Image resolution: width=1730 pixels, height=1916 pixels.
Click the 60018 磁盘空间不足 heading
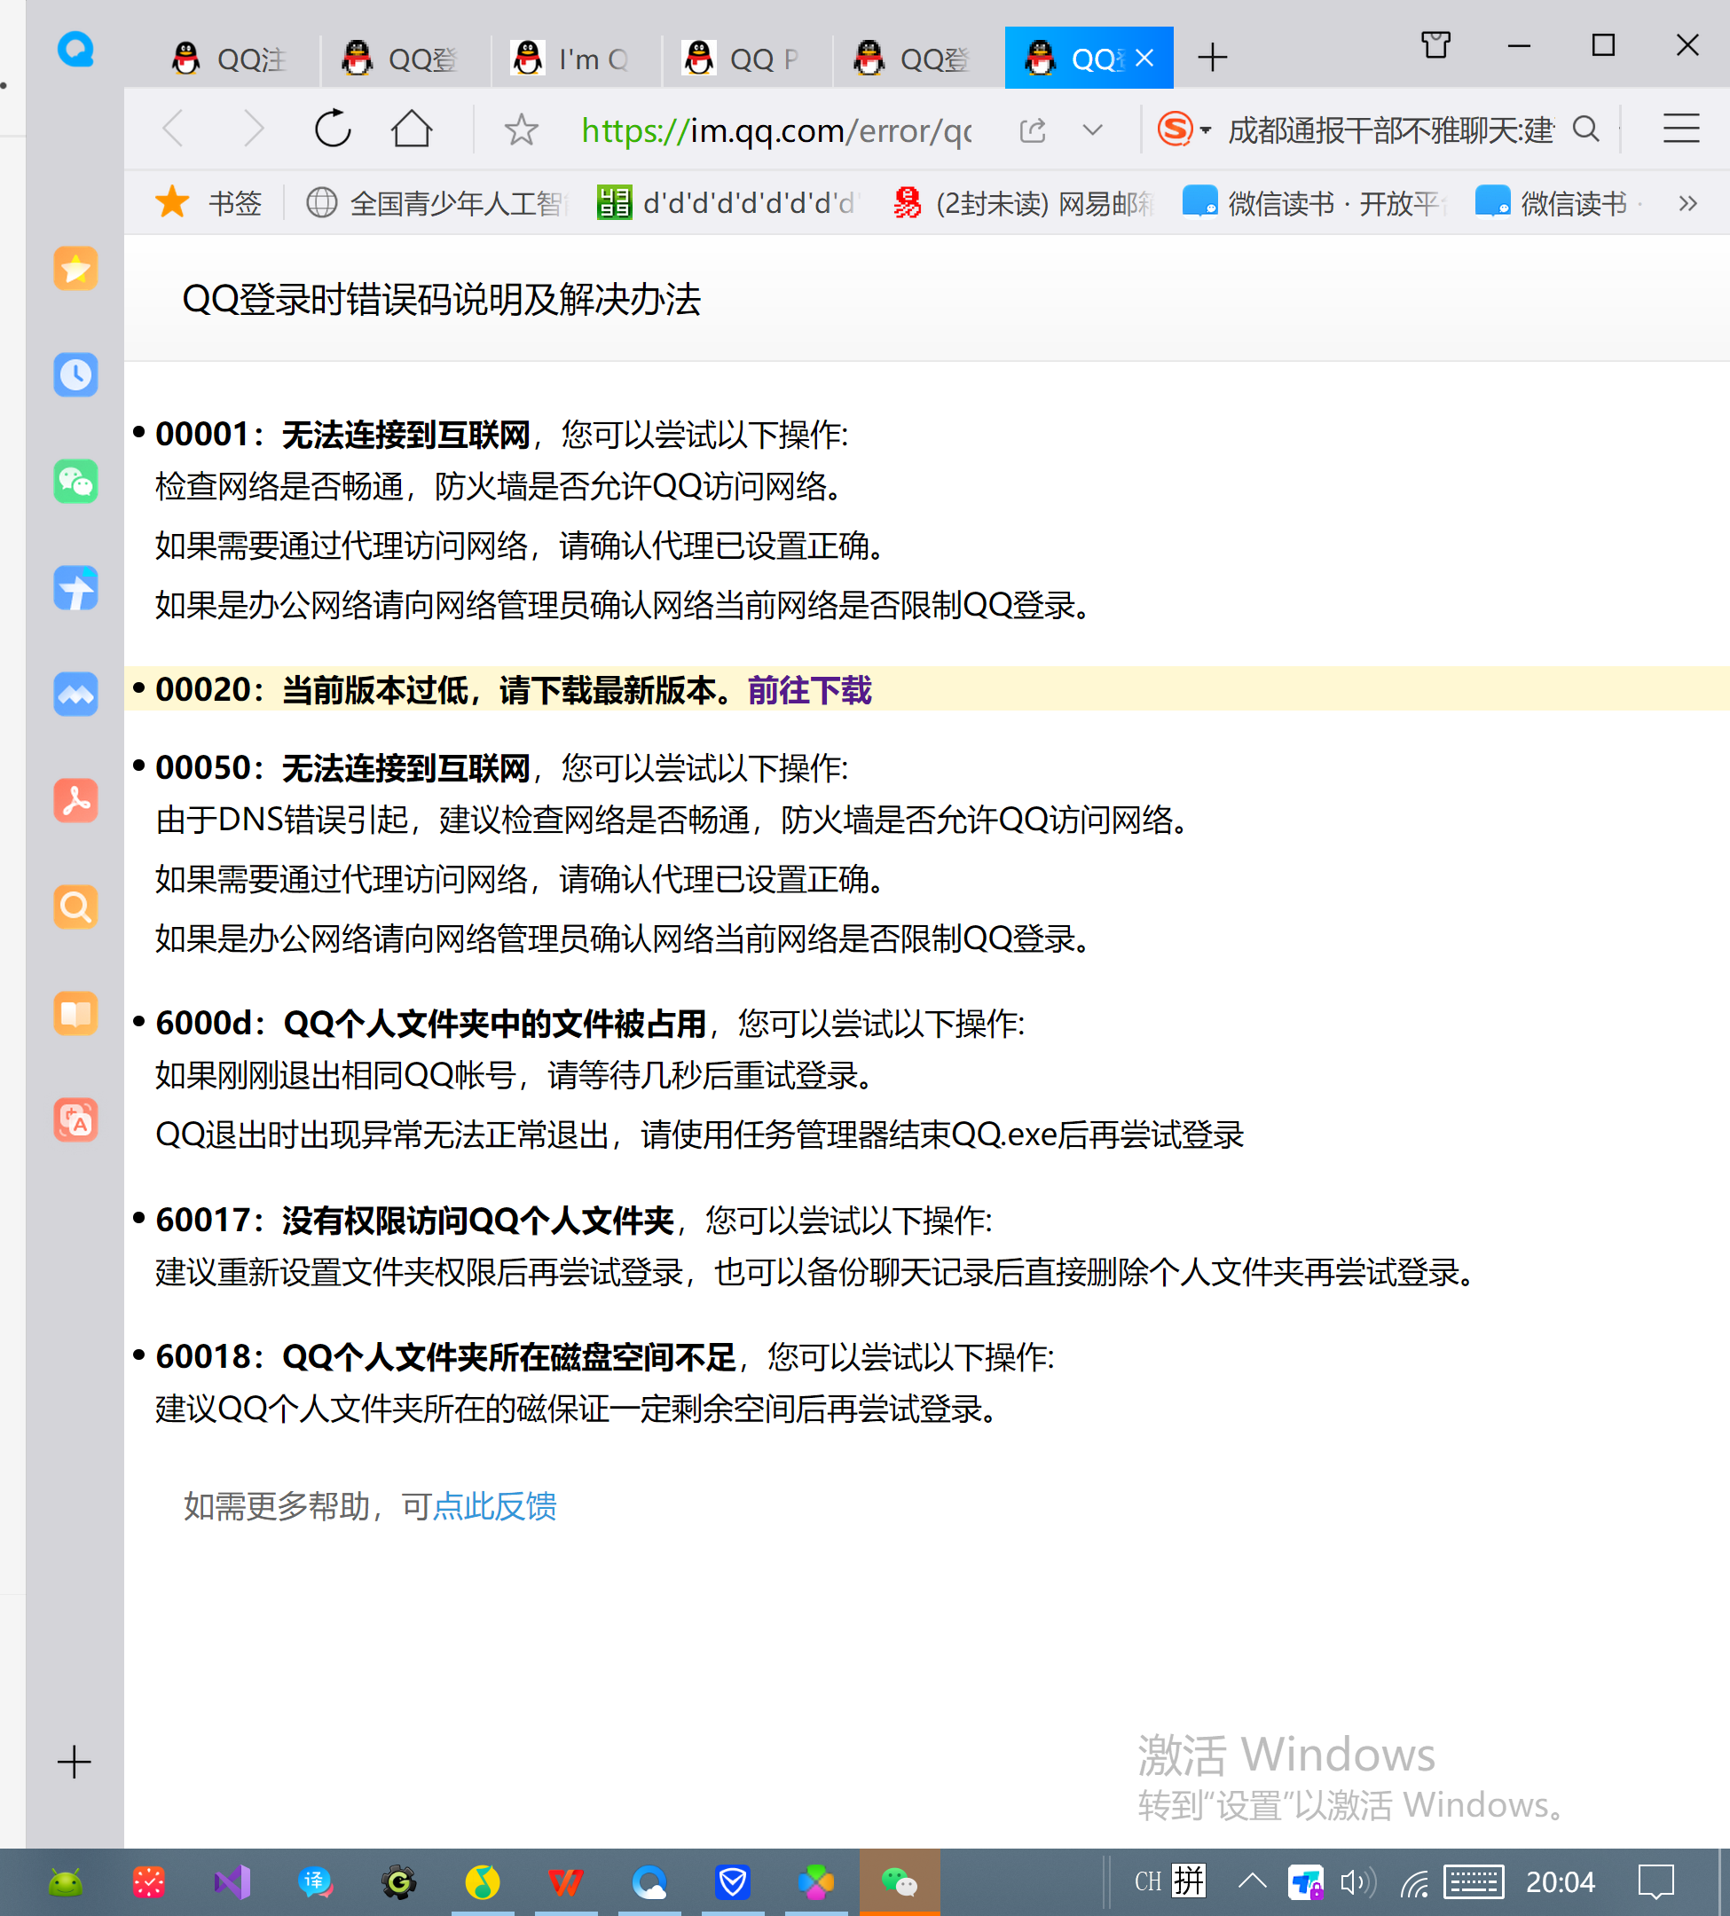pos(447,1357)
